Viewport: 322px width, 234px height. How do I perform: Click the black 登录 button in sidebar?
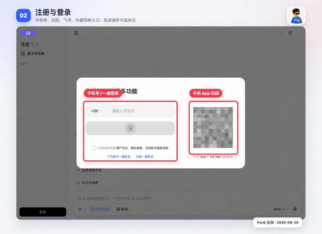(x=43, y=212)
